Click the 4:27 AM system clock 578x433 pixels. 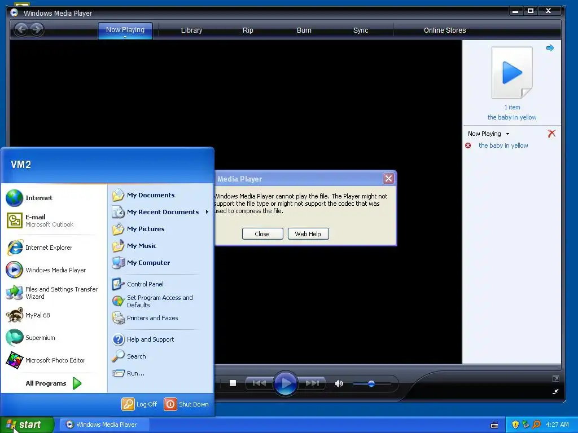pyautogui.click(x=557, y=425)
